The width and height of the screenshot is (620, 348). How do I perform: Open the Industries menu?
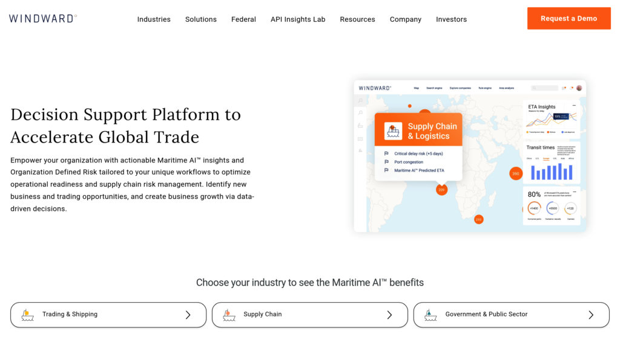(x=154, y=19)
